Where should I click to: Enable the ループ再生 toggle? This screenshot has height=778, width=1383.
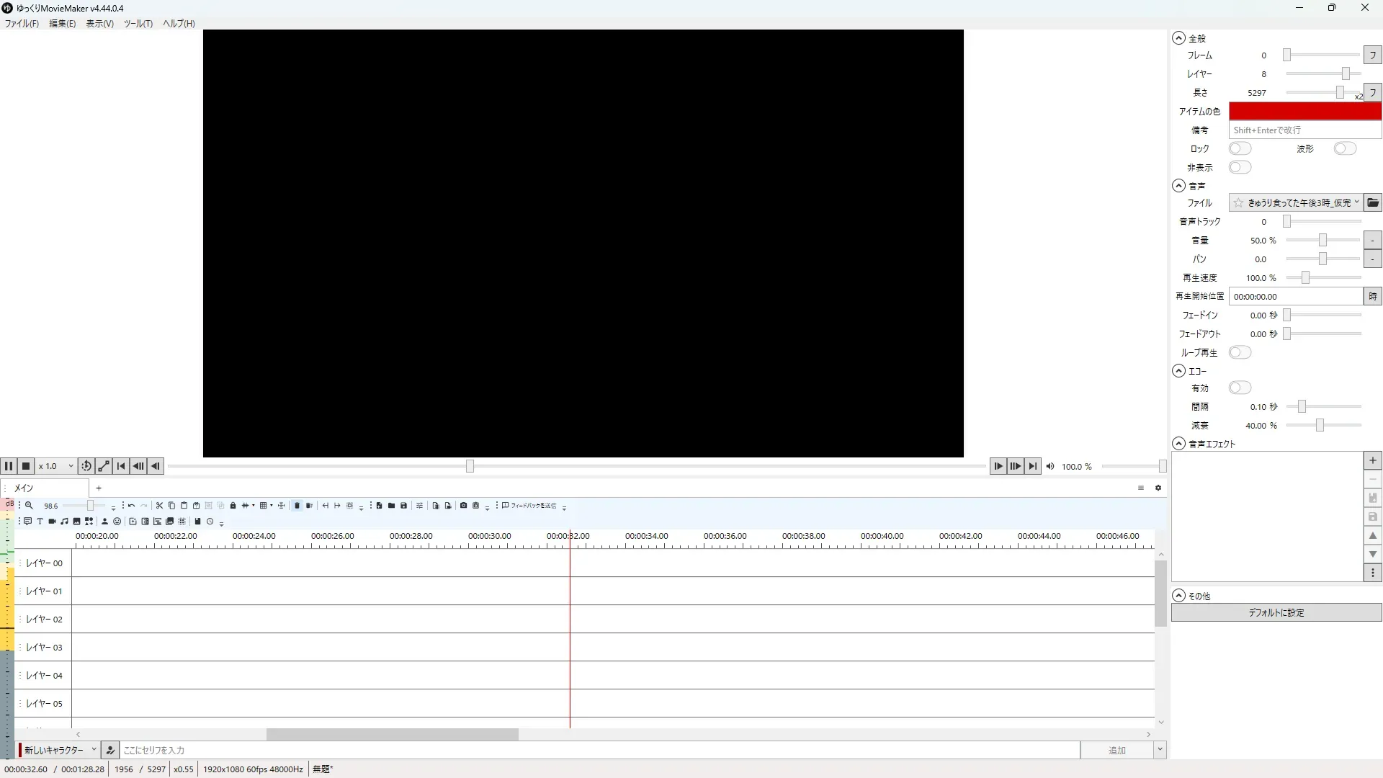(x=1240, y=352)
